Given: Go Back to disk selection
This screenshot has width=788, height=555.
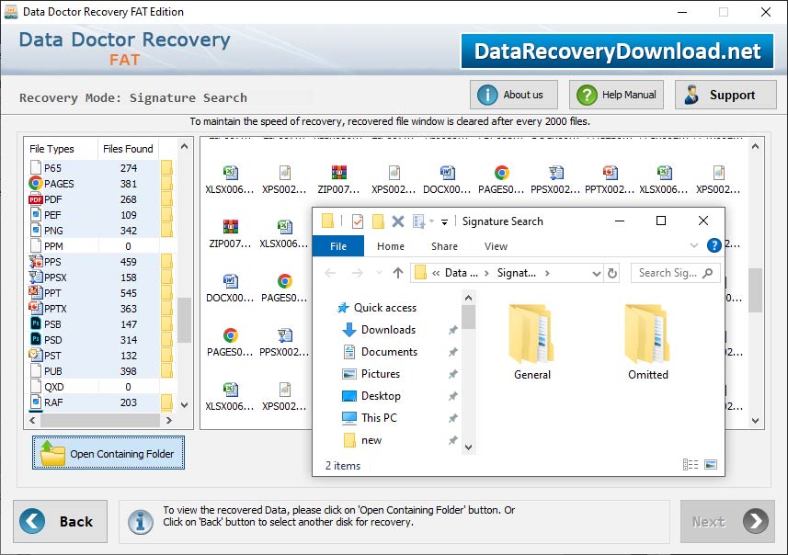Looking at the screenshot, I should 61,521.
